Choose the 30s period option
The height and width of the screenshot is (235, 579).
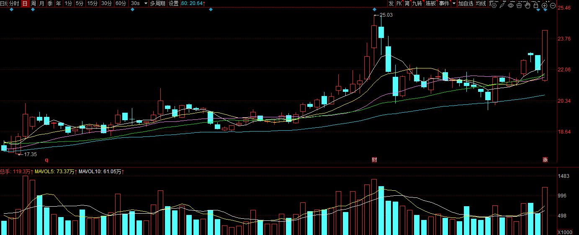(135, 3)
